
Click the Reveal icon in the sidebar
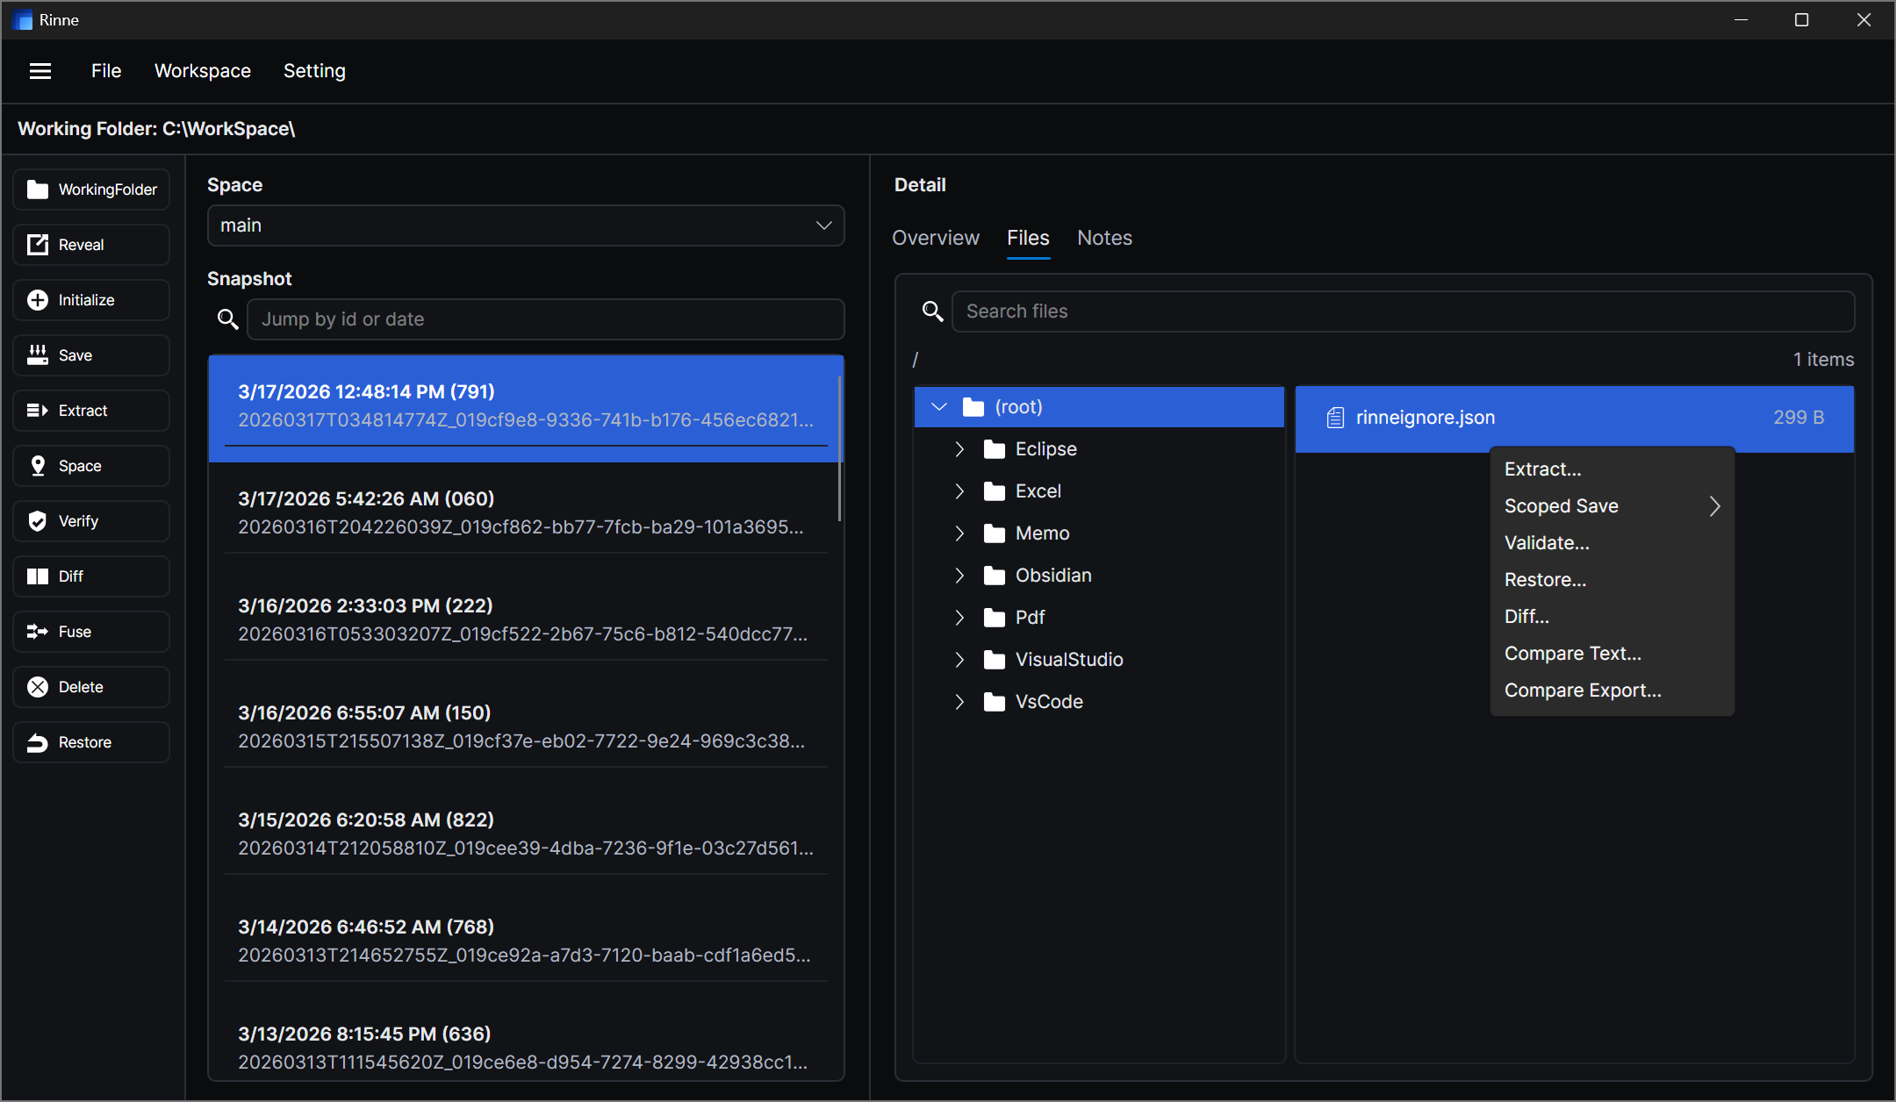pos(39,244)
